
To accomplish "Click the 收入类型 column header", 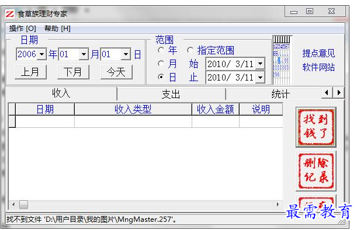I will [x=133, y=109].
